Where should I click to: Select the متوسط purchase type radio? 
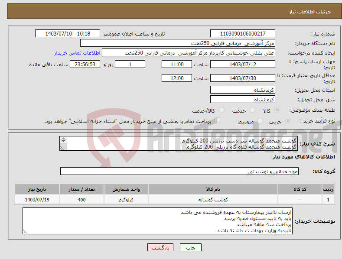[x=260, y=121]
